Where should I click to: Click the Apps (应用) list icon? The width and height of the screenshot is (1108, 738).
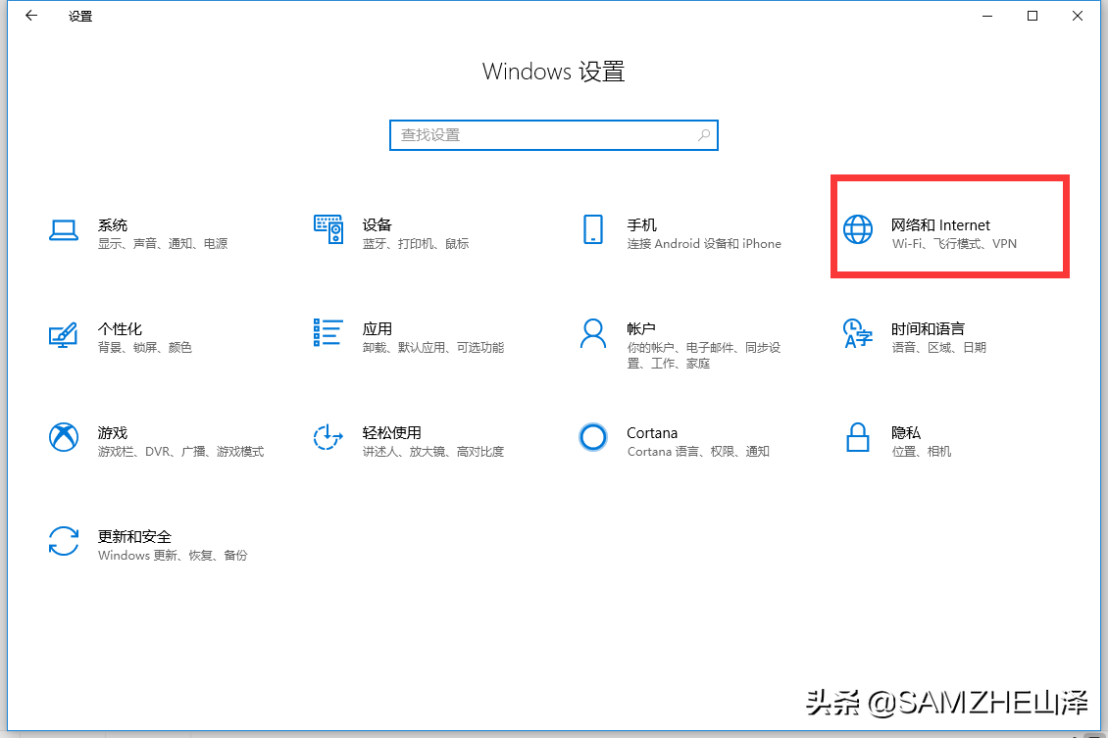coord(327,332)
